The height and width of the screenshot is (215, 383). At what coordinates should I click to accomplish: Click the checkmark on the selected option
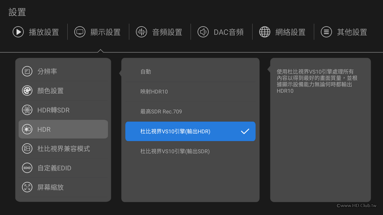(x=245, y=131)
